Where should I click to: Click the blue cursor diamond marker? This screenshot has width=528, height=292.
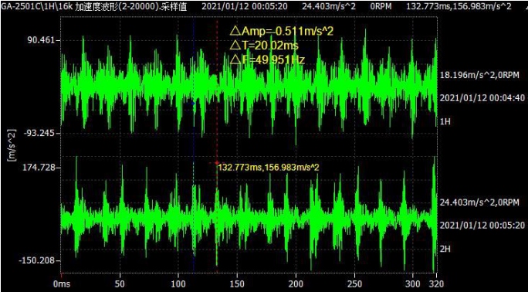(193, 104)
